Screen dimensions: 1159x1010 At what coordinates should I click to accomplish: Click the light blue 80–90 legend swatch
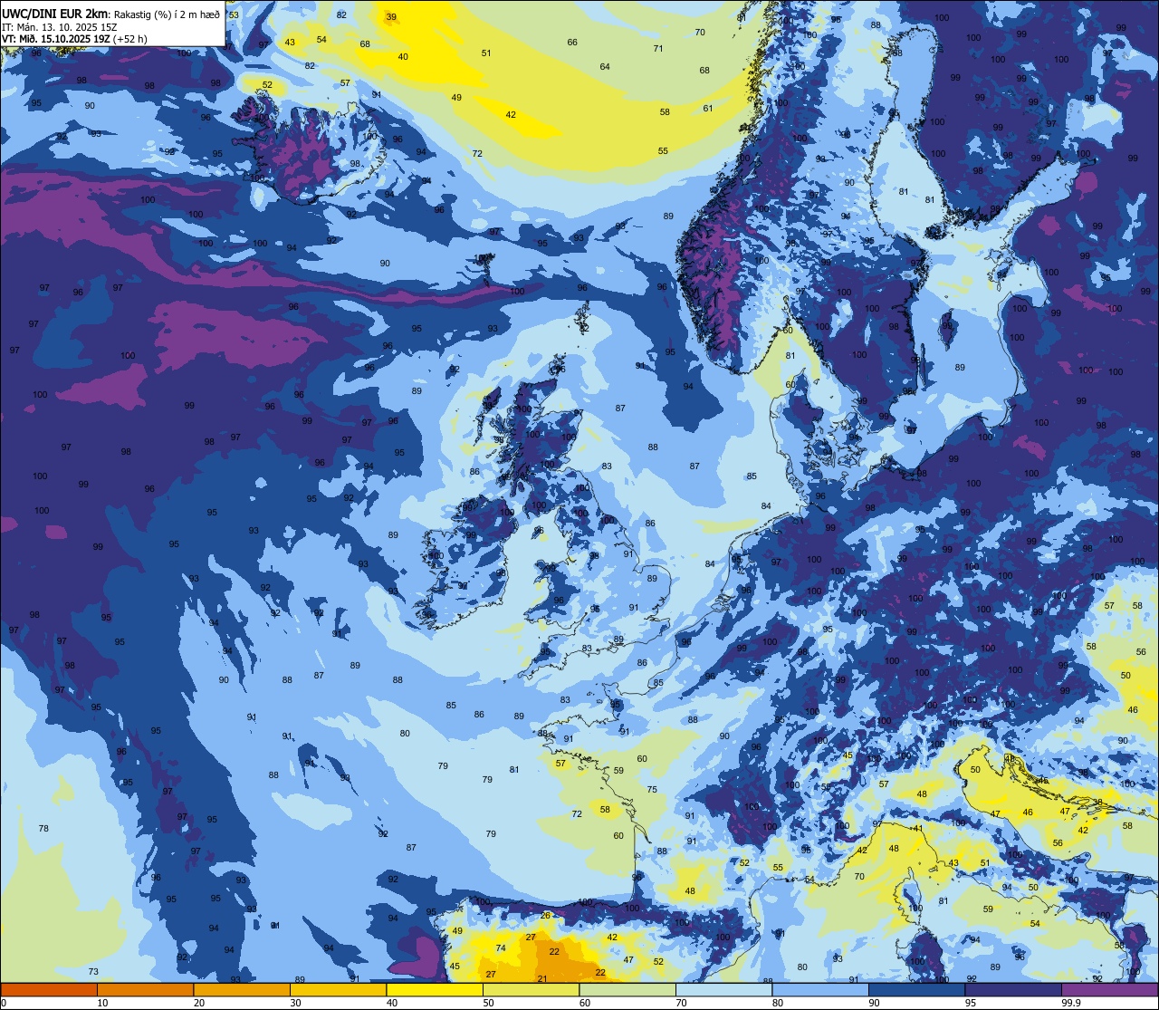click(x=820, y=989)
